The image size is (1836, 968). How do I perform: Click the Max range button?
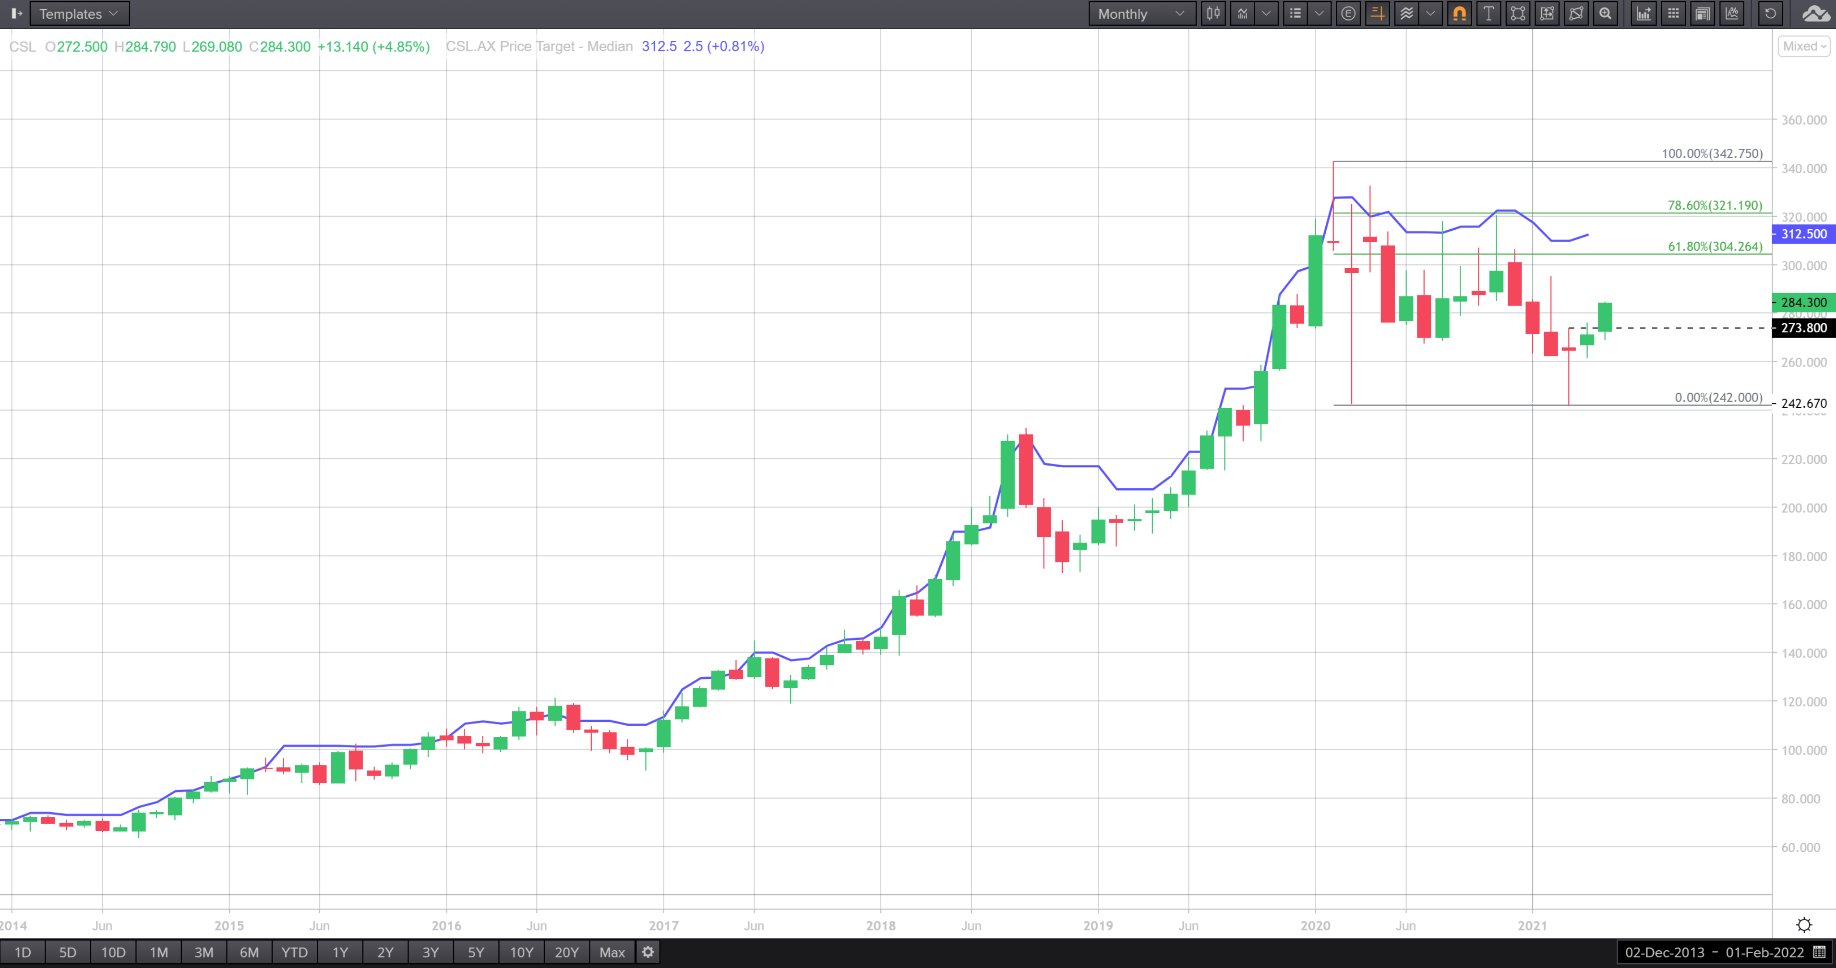coord(612,952)
